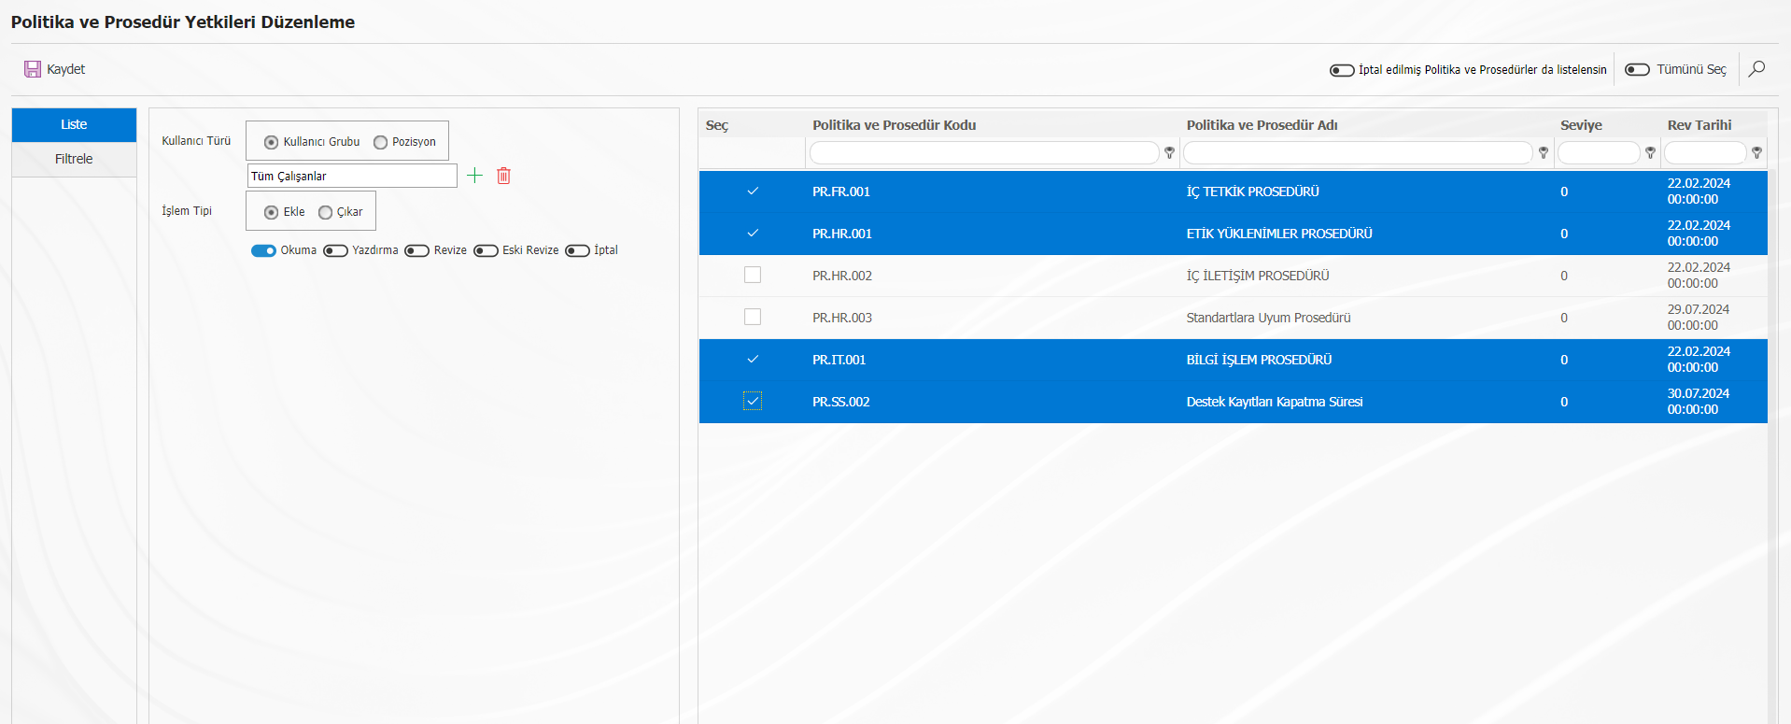Enable the Eski Revize permission switch

click(486, 250)
